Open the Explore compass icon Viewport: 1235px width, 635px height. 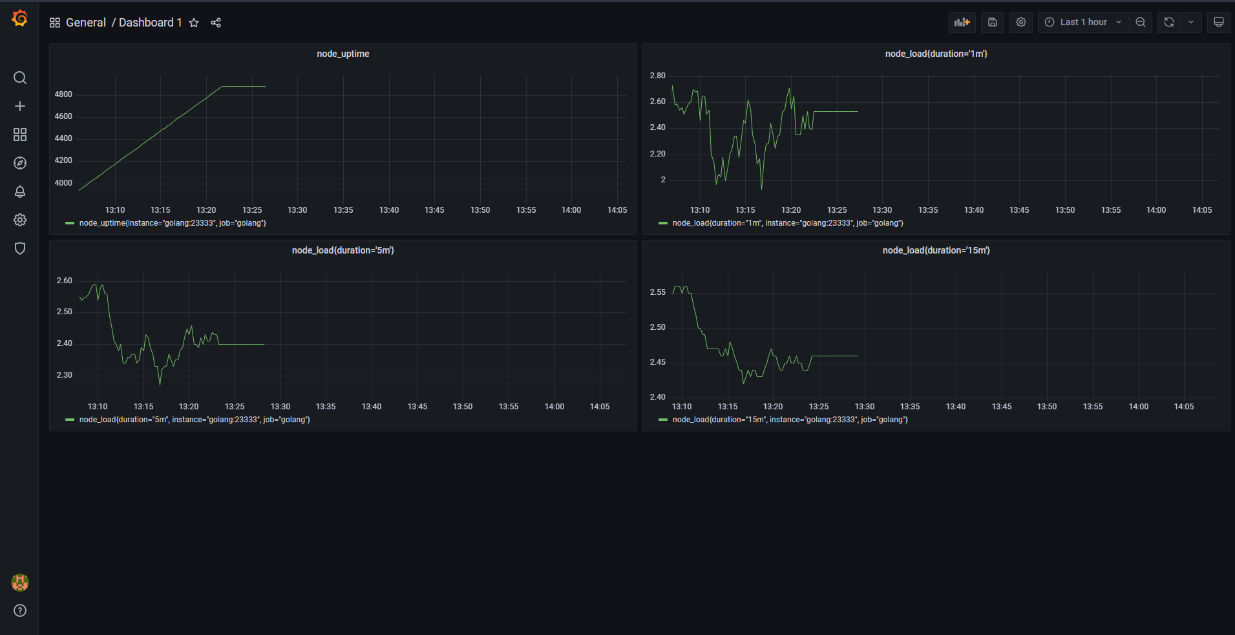click(20, 163)
